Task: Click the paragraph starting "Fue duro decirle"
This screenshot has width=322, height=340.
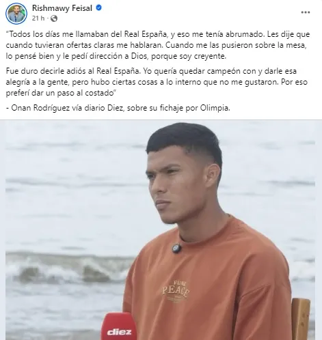Action: 157,82
